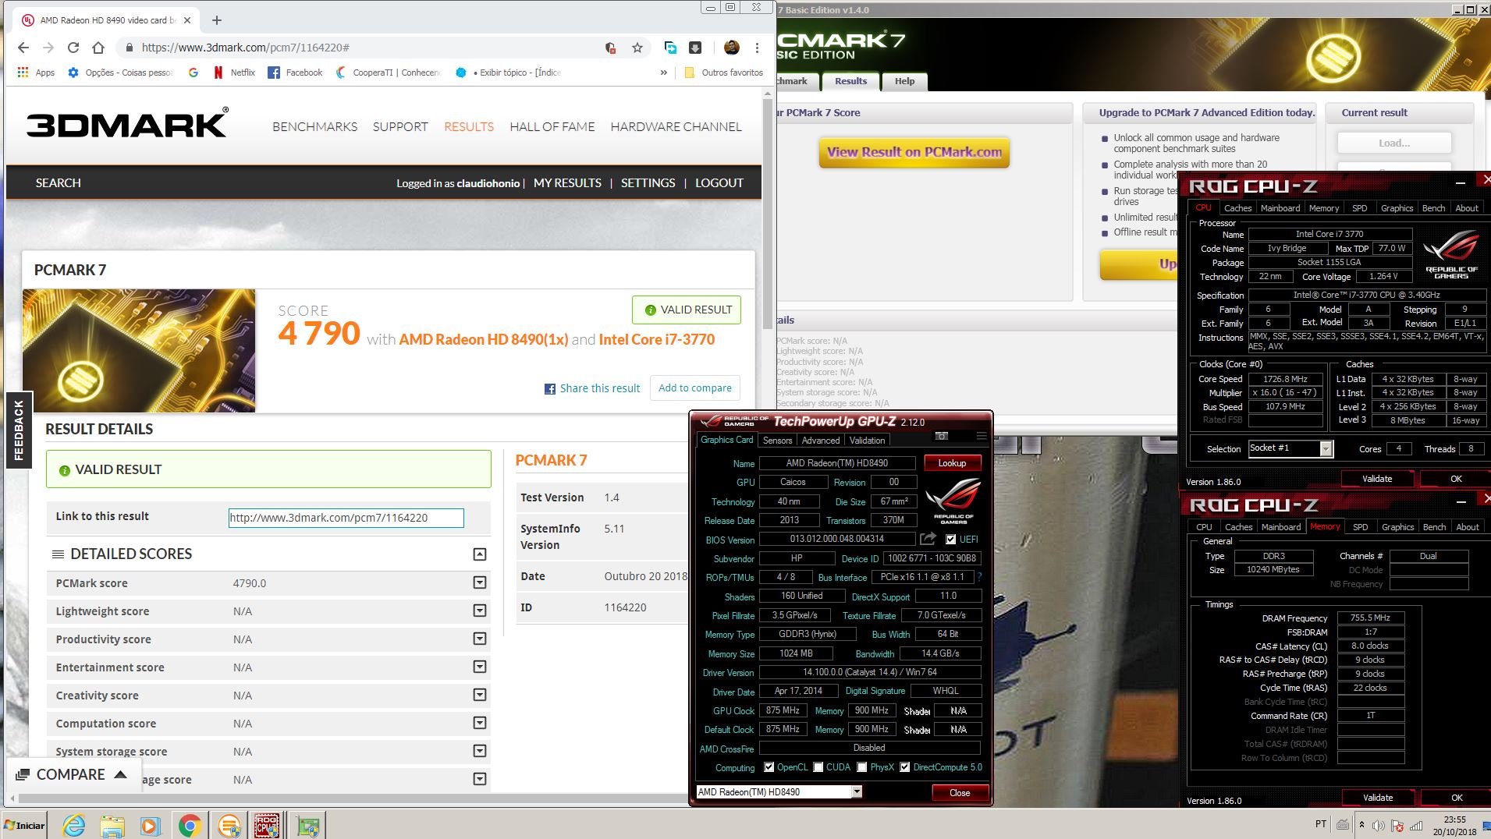Open the FEEDBACK side tab
1491x839 pixels.
[19, 430]
